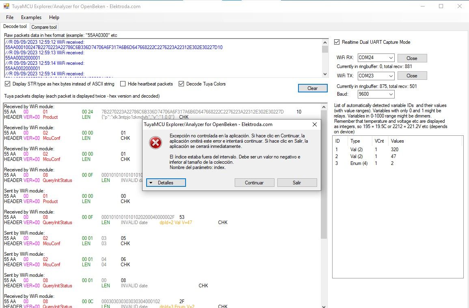Click Continuar in the error dialog
Screen dimensions: 469x308
(x=254, y=183)
